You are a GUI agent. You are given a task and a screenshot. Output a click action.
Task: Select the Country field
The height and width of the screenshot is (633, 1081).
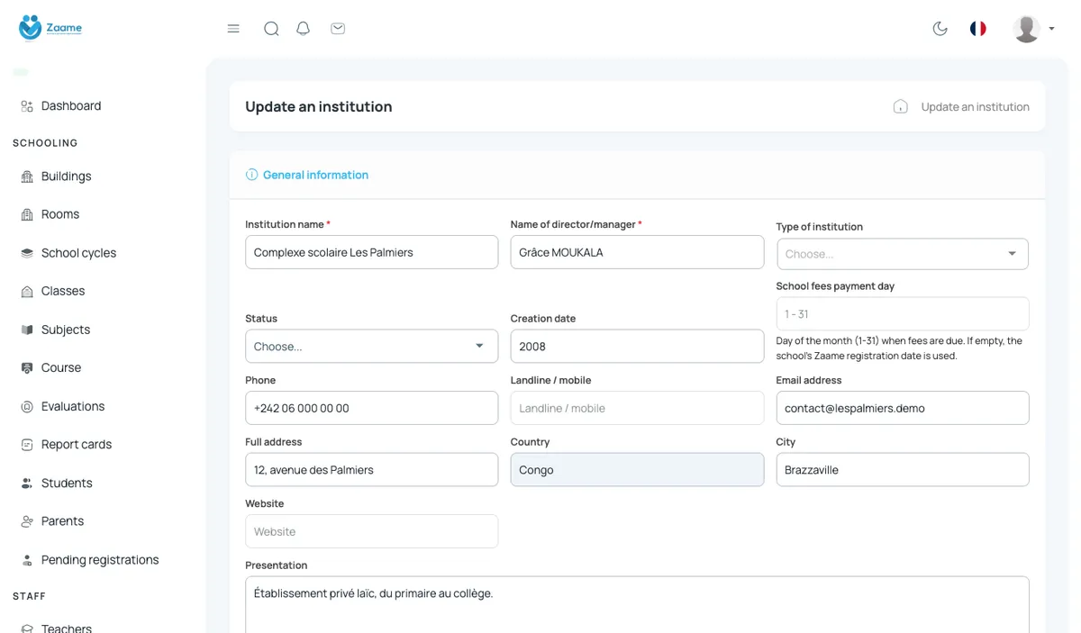[637, 470]
